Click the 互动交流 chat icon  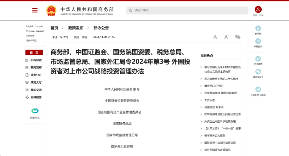tap(27, 90)
